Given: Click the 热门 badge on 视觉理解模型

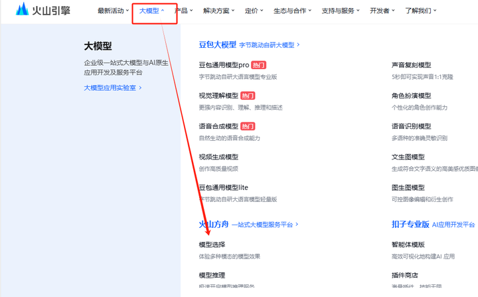Looking at the screenshot, I should pos(248,96).
